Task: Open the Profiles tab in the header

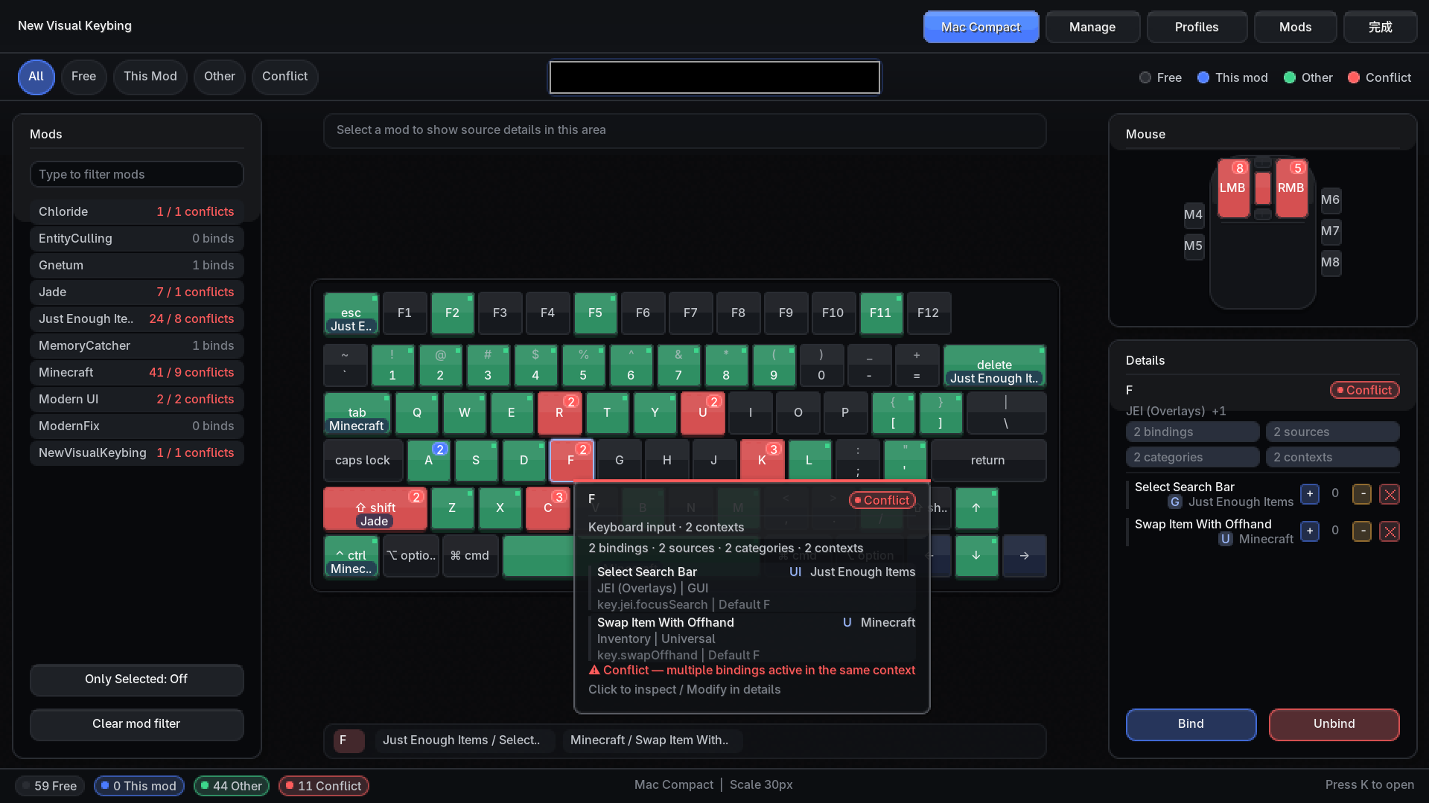Action: (1197, 27)
